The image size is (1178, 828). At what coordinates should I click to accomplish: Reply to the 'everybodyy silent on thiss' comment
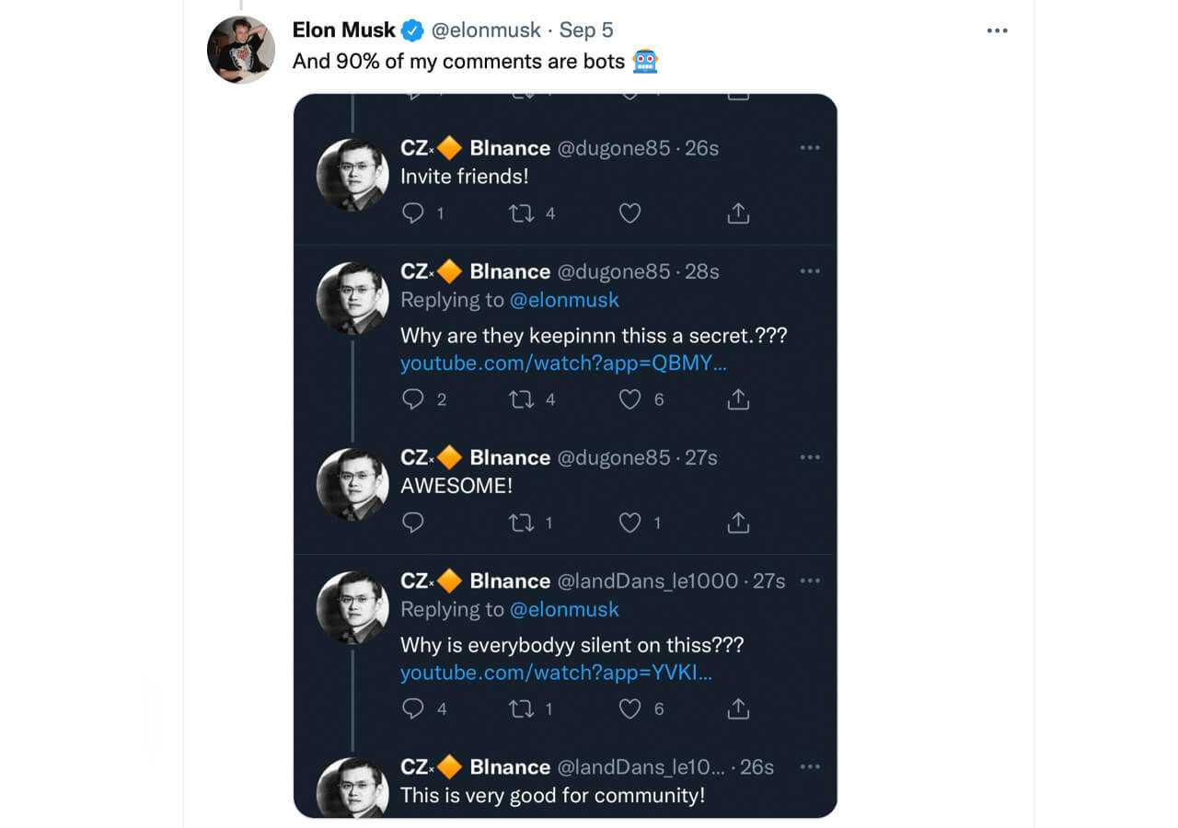[414, 708]
